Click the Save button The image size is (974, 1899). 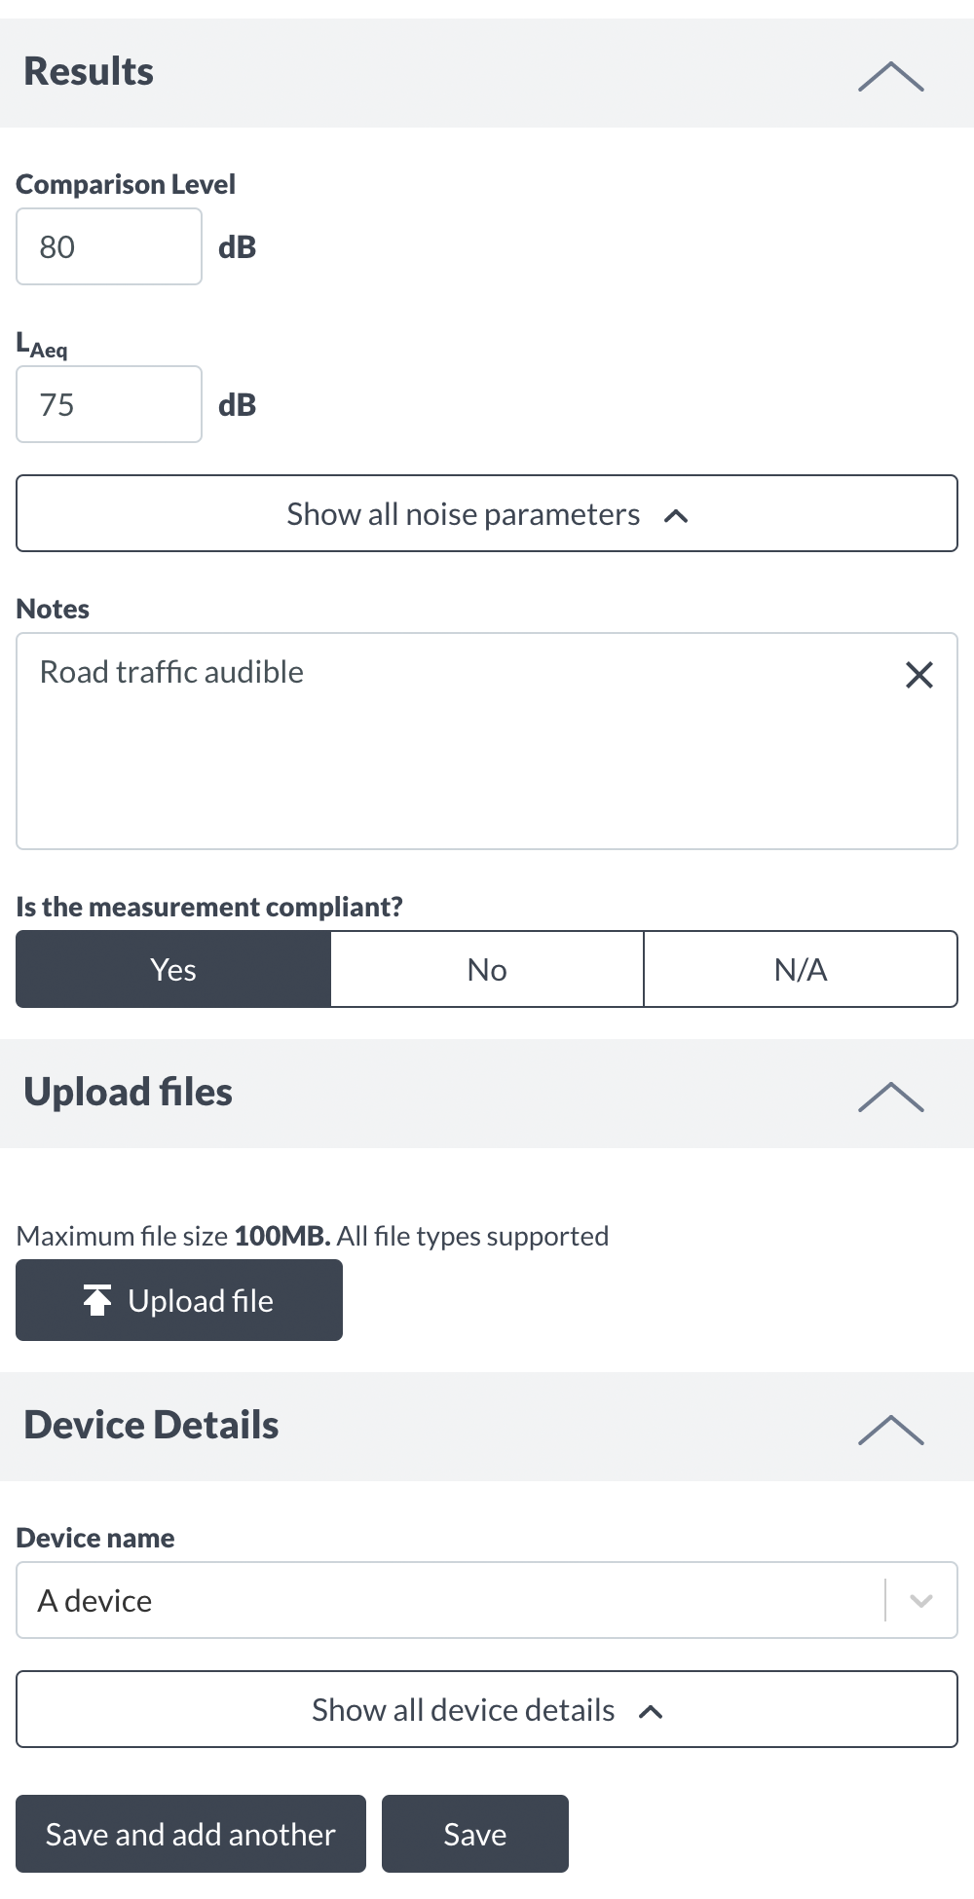(475, 1834)
